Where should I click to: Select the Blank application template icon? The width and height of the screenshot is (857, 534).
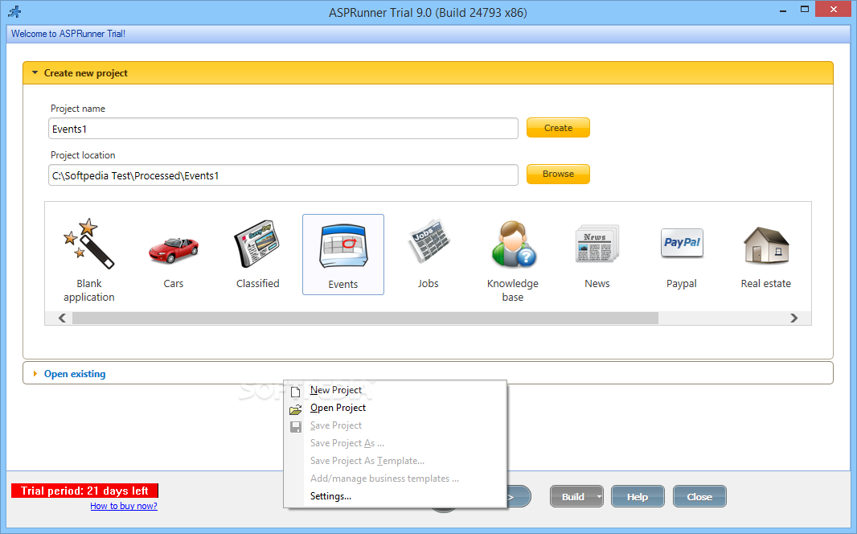[89, 244]
